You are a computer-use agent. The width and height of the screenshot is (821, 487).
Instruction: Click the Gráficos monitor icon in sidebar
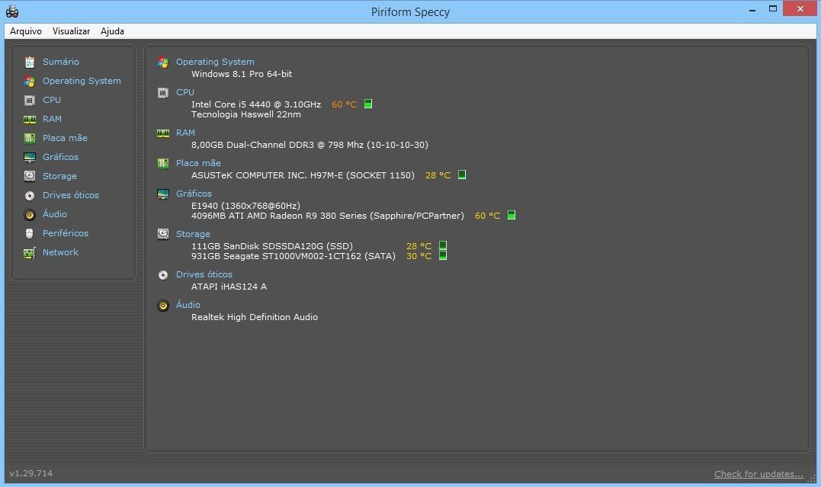pos(30,157)
